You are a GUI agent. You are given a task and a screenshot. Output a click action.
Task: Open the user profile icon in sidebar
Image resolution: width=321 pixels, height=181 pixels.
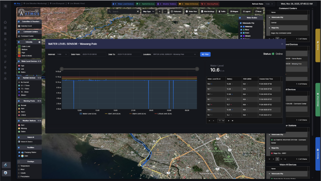5,79
